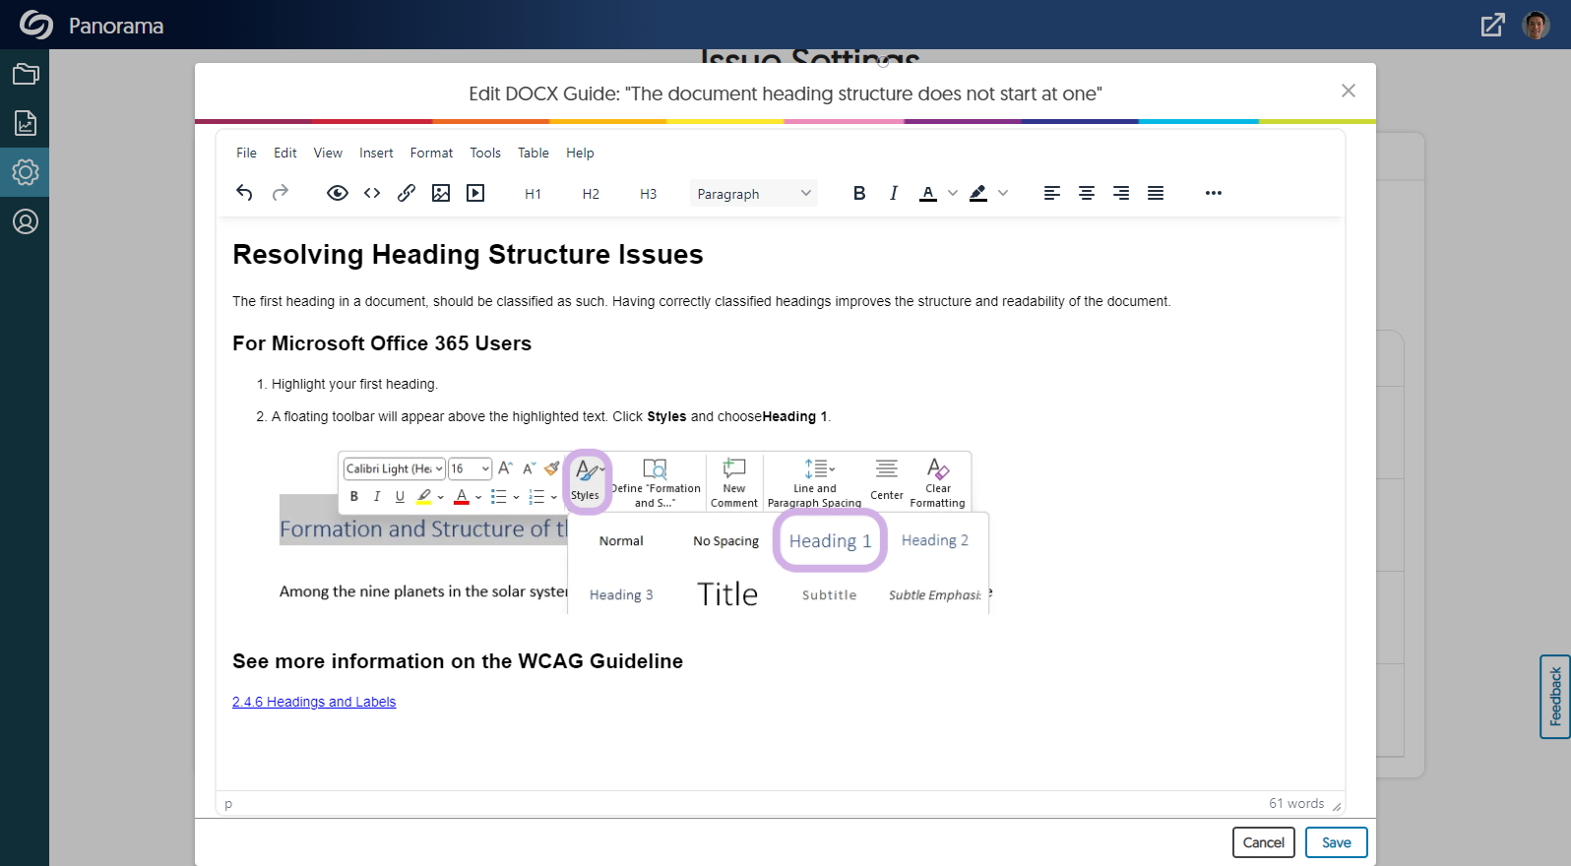Click the Save button

[x=1337, y=842]
